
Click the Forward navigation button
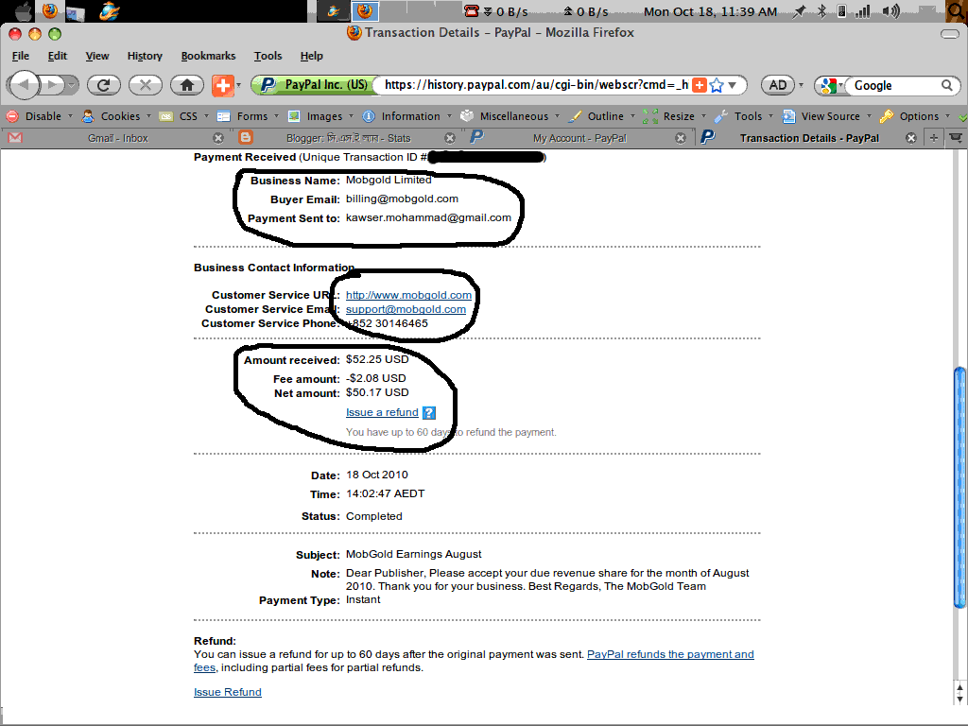point(53,84)
